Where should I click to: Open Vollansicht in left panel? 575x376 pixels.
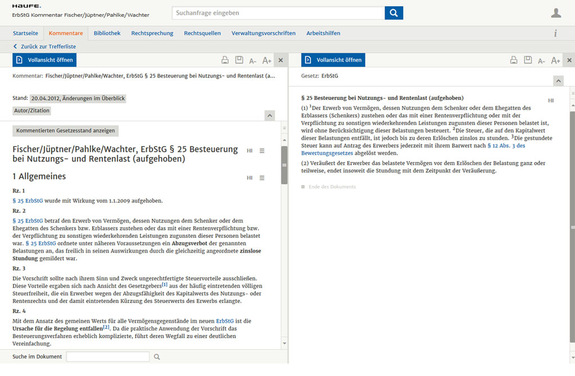point(44,59)
